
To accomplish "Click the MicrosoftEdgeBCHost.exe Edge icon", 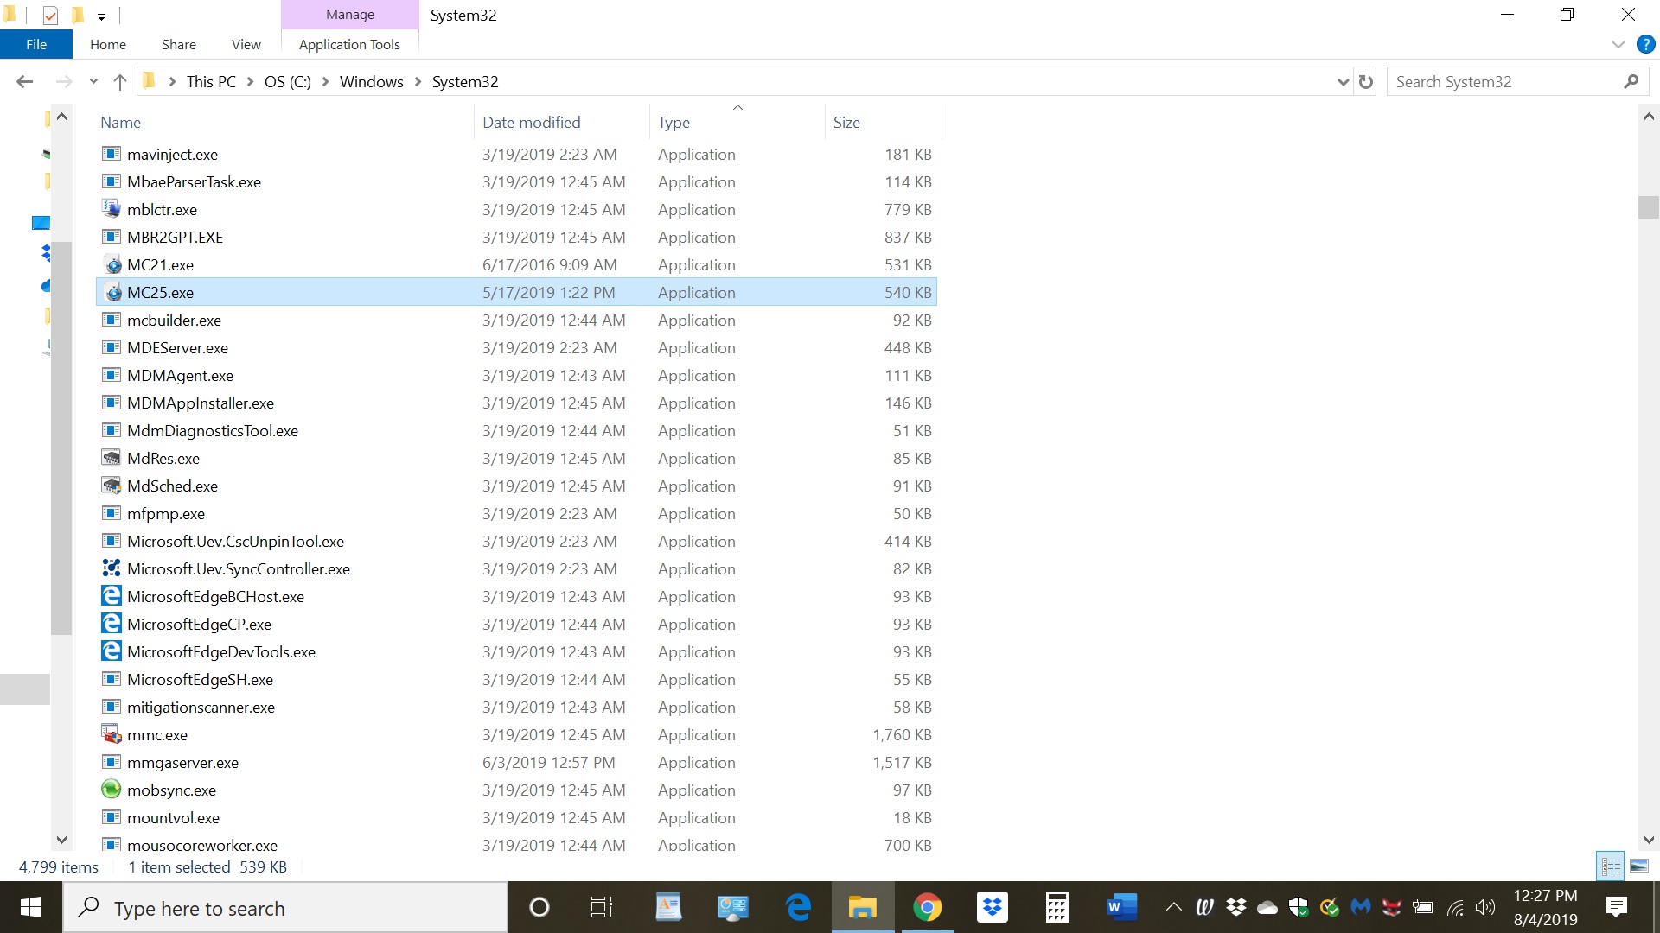I will (112, 596).
